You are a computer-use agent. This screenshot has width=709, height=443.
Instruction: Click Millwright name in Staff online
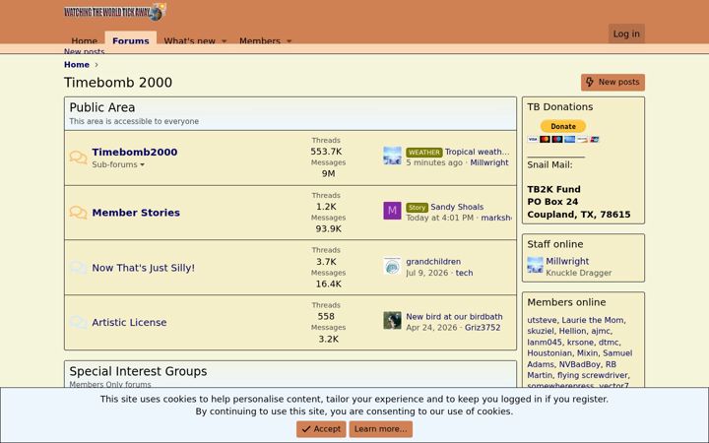click(x=567, y=261)
